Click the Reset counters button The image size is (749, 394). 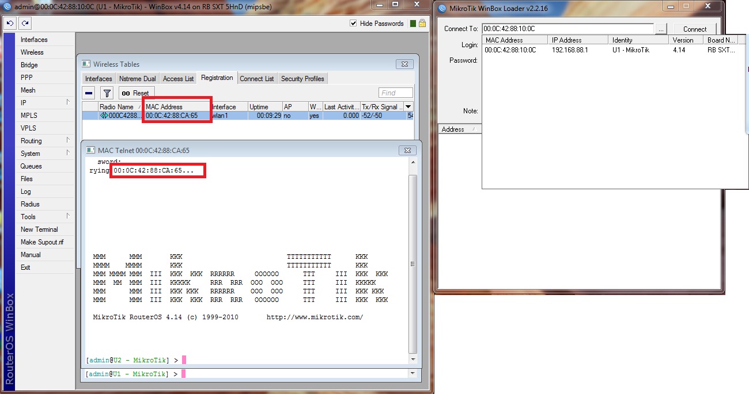pos(136,93)
